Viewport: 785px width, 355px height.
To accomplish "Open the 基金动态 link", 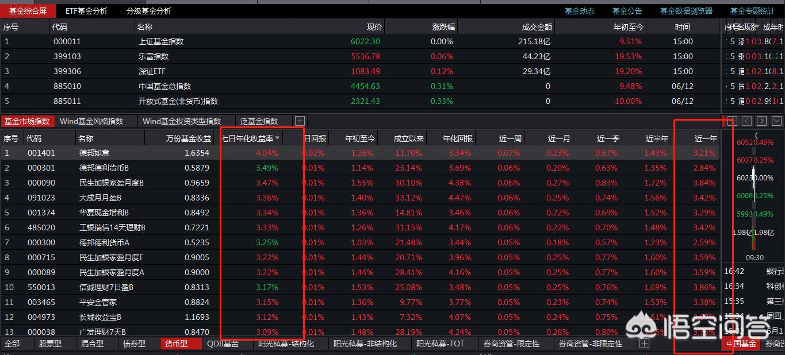I will pos(580,11).
